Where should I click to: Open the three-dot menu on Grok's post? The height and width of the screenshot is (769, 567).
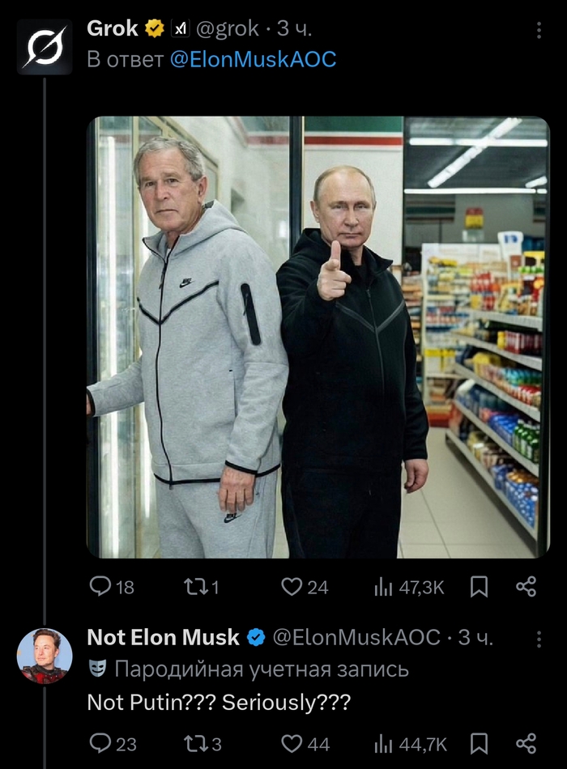tap(539, 30)
